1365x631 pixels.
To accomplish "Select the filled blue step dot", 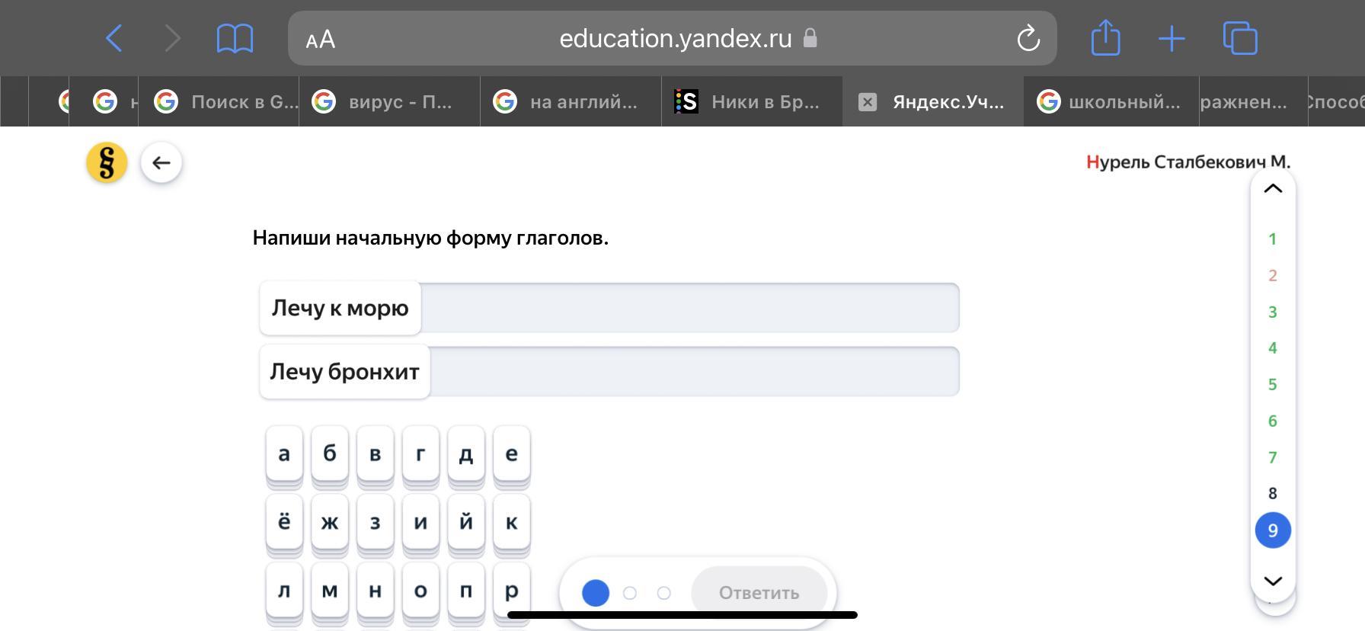I will [596, 593].
